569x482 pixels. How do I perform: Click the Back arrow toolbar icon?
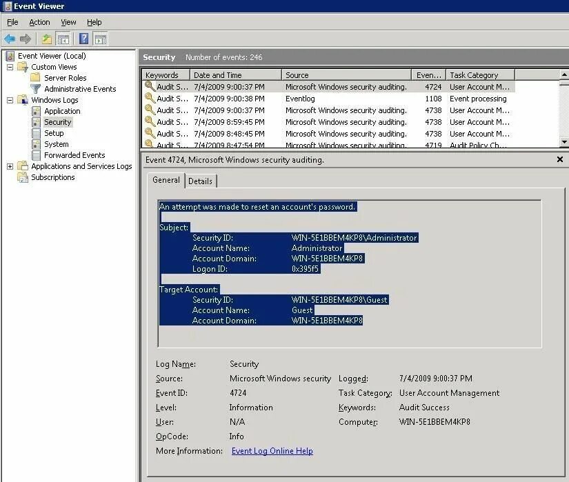pos(10,39)
